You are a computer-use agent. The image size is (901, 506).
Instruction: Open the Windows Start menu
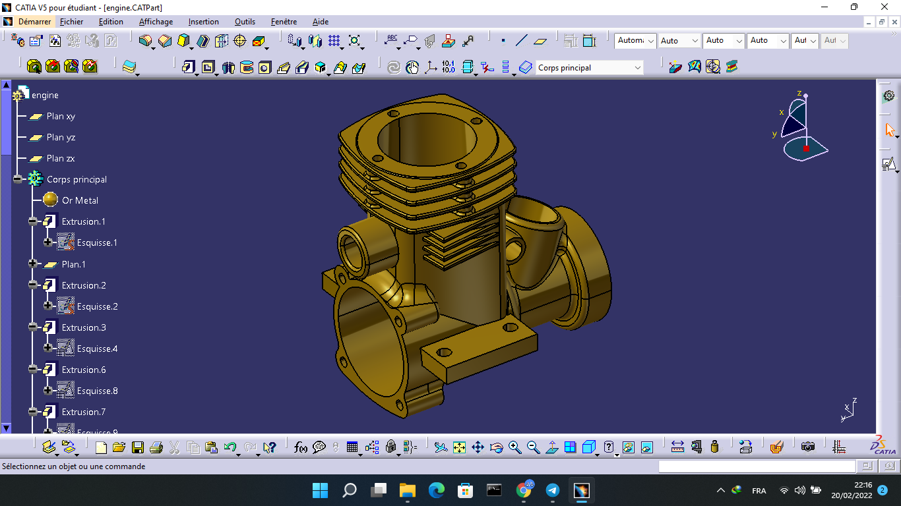[320, 490]
